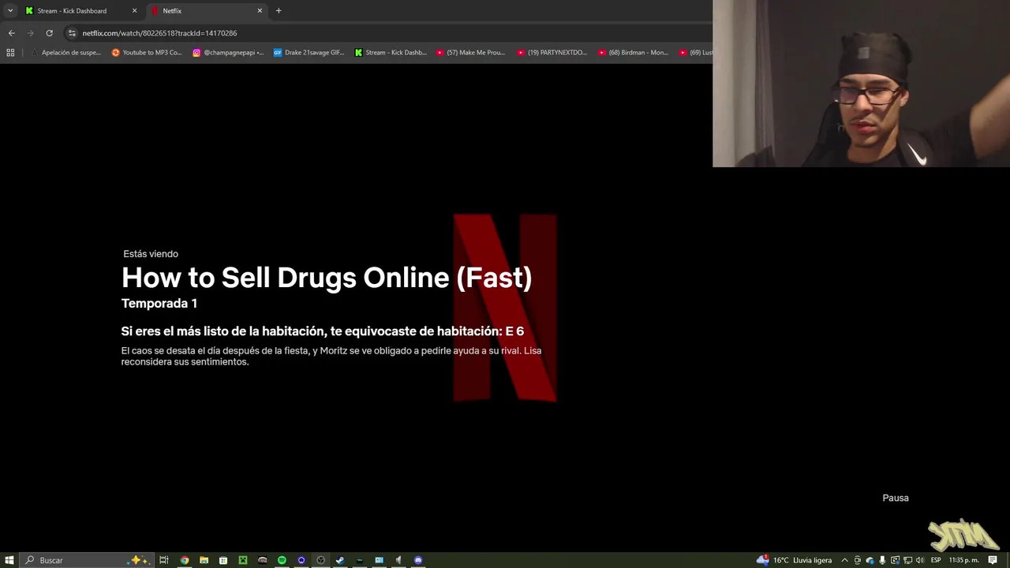Click the OneDrive cloud tray icon
The width and height of the screenshot is (1010, 568).
(870, 560)
